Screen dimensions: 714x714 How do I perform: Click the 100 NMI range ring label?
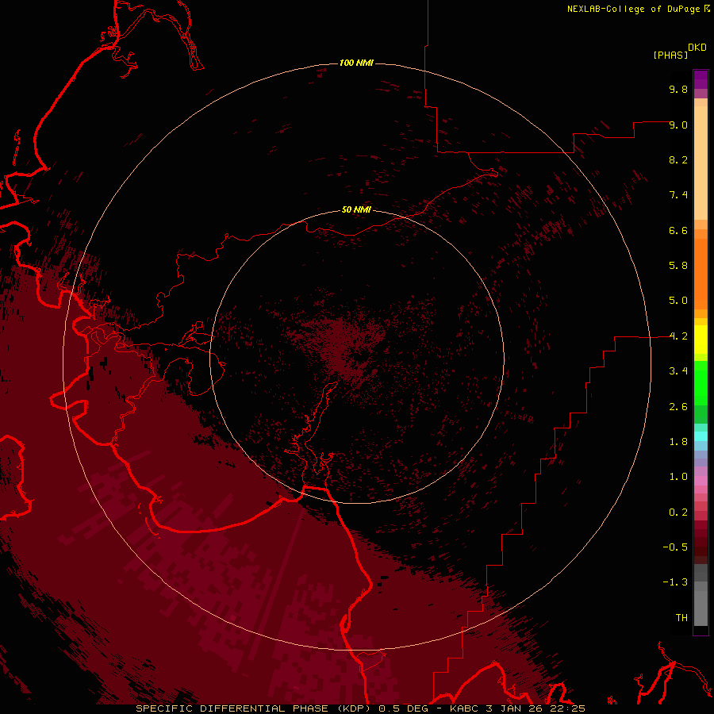(x=356, y=63)
